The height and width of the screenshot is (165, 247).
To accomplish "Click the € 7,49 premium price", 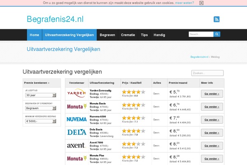I will pyautogui.click(x=175, y=118).
